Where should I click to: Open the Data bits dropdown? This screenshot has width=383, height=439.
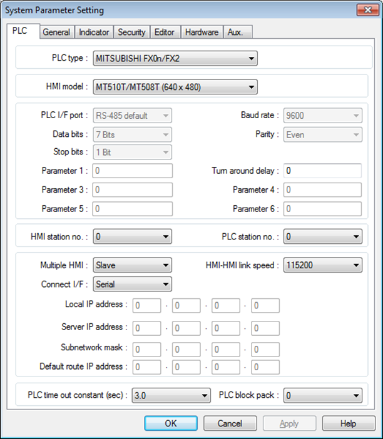[132, 134]
